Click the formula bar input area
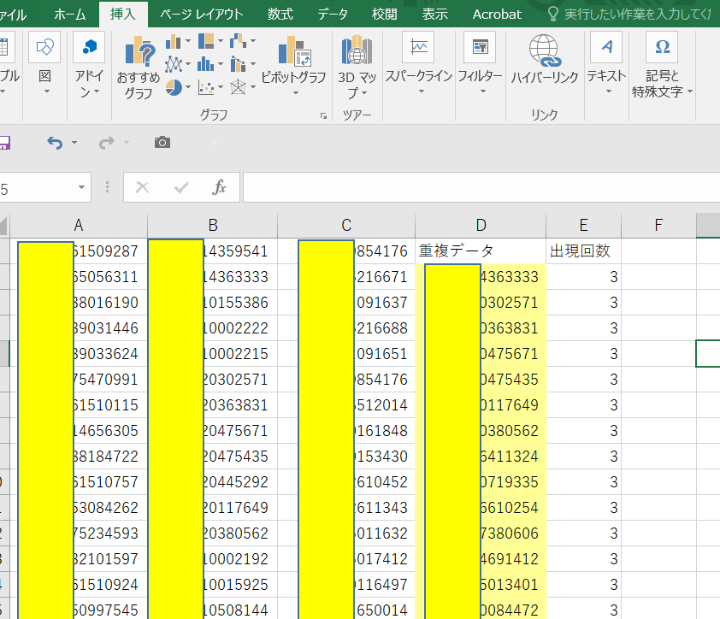The width and height of the screenshot is (720, 619). [x=481, y=187]
